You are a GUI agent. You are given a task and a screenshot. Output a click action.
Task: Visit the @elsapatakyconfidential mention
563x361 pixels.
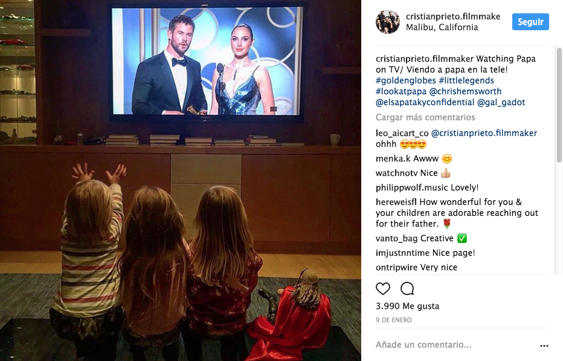pos(425,102)
